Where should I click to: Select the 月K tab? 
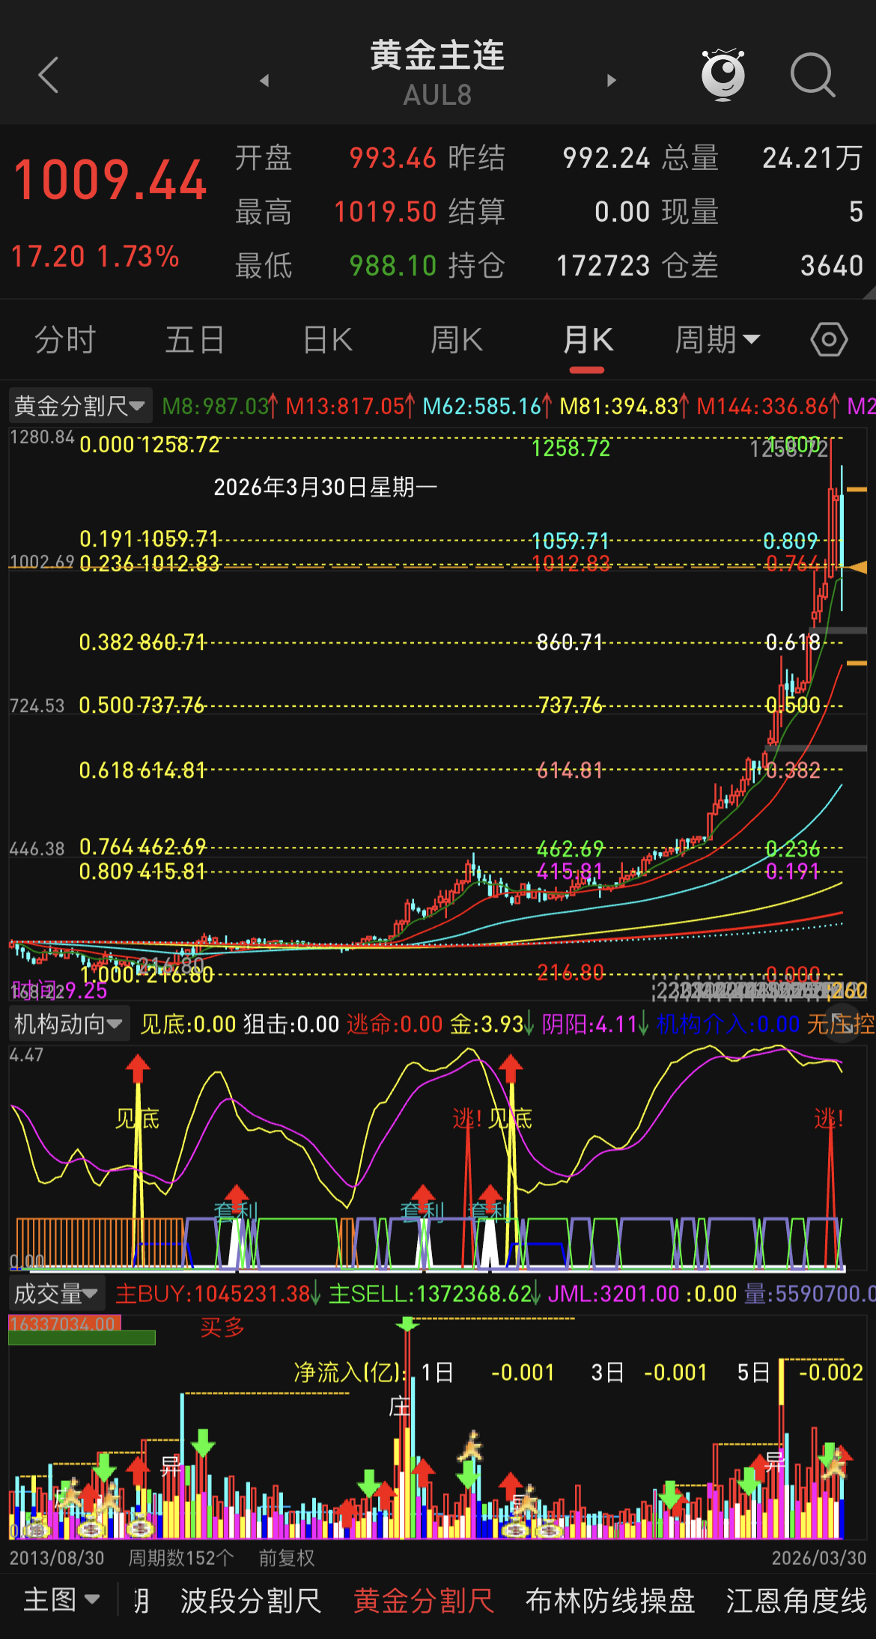tap(588, 340)
